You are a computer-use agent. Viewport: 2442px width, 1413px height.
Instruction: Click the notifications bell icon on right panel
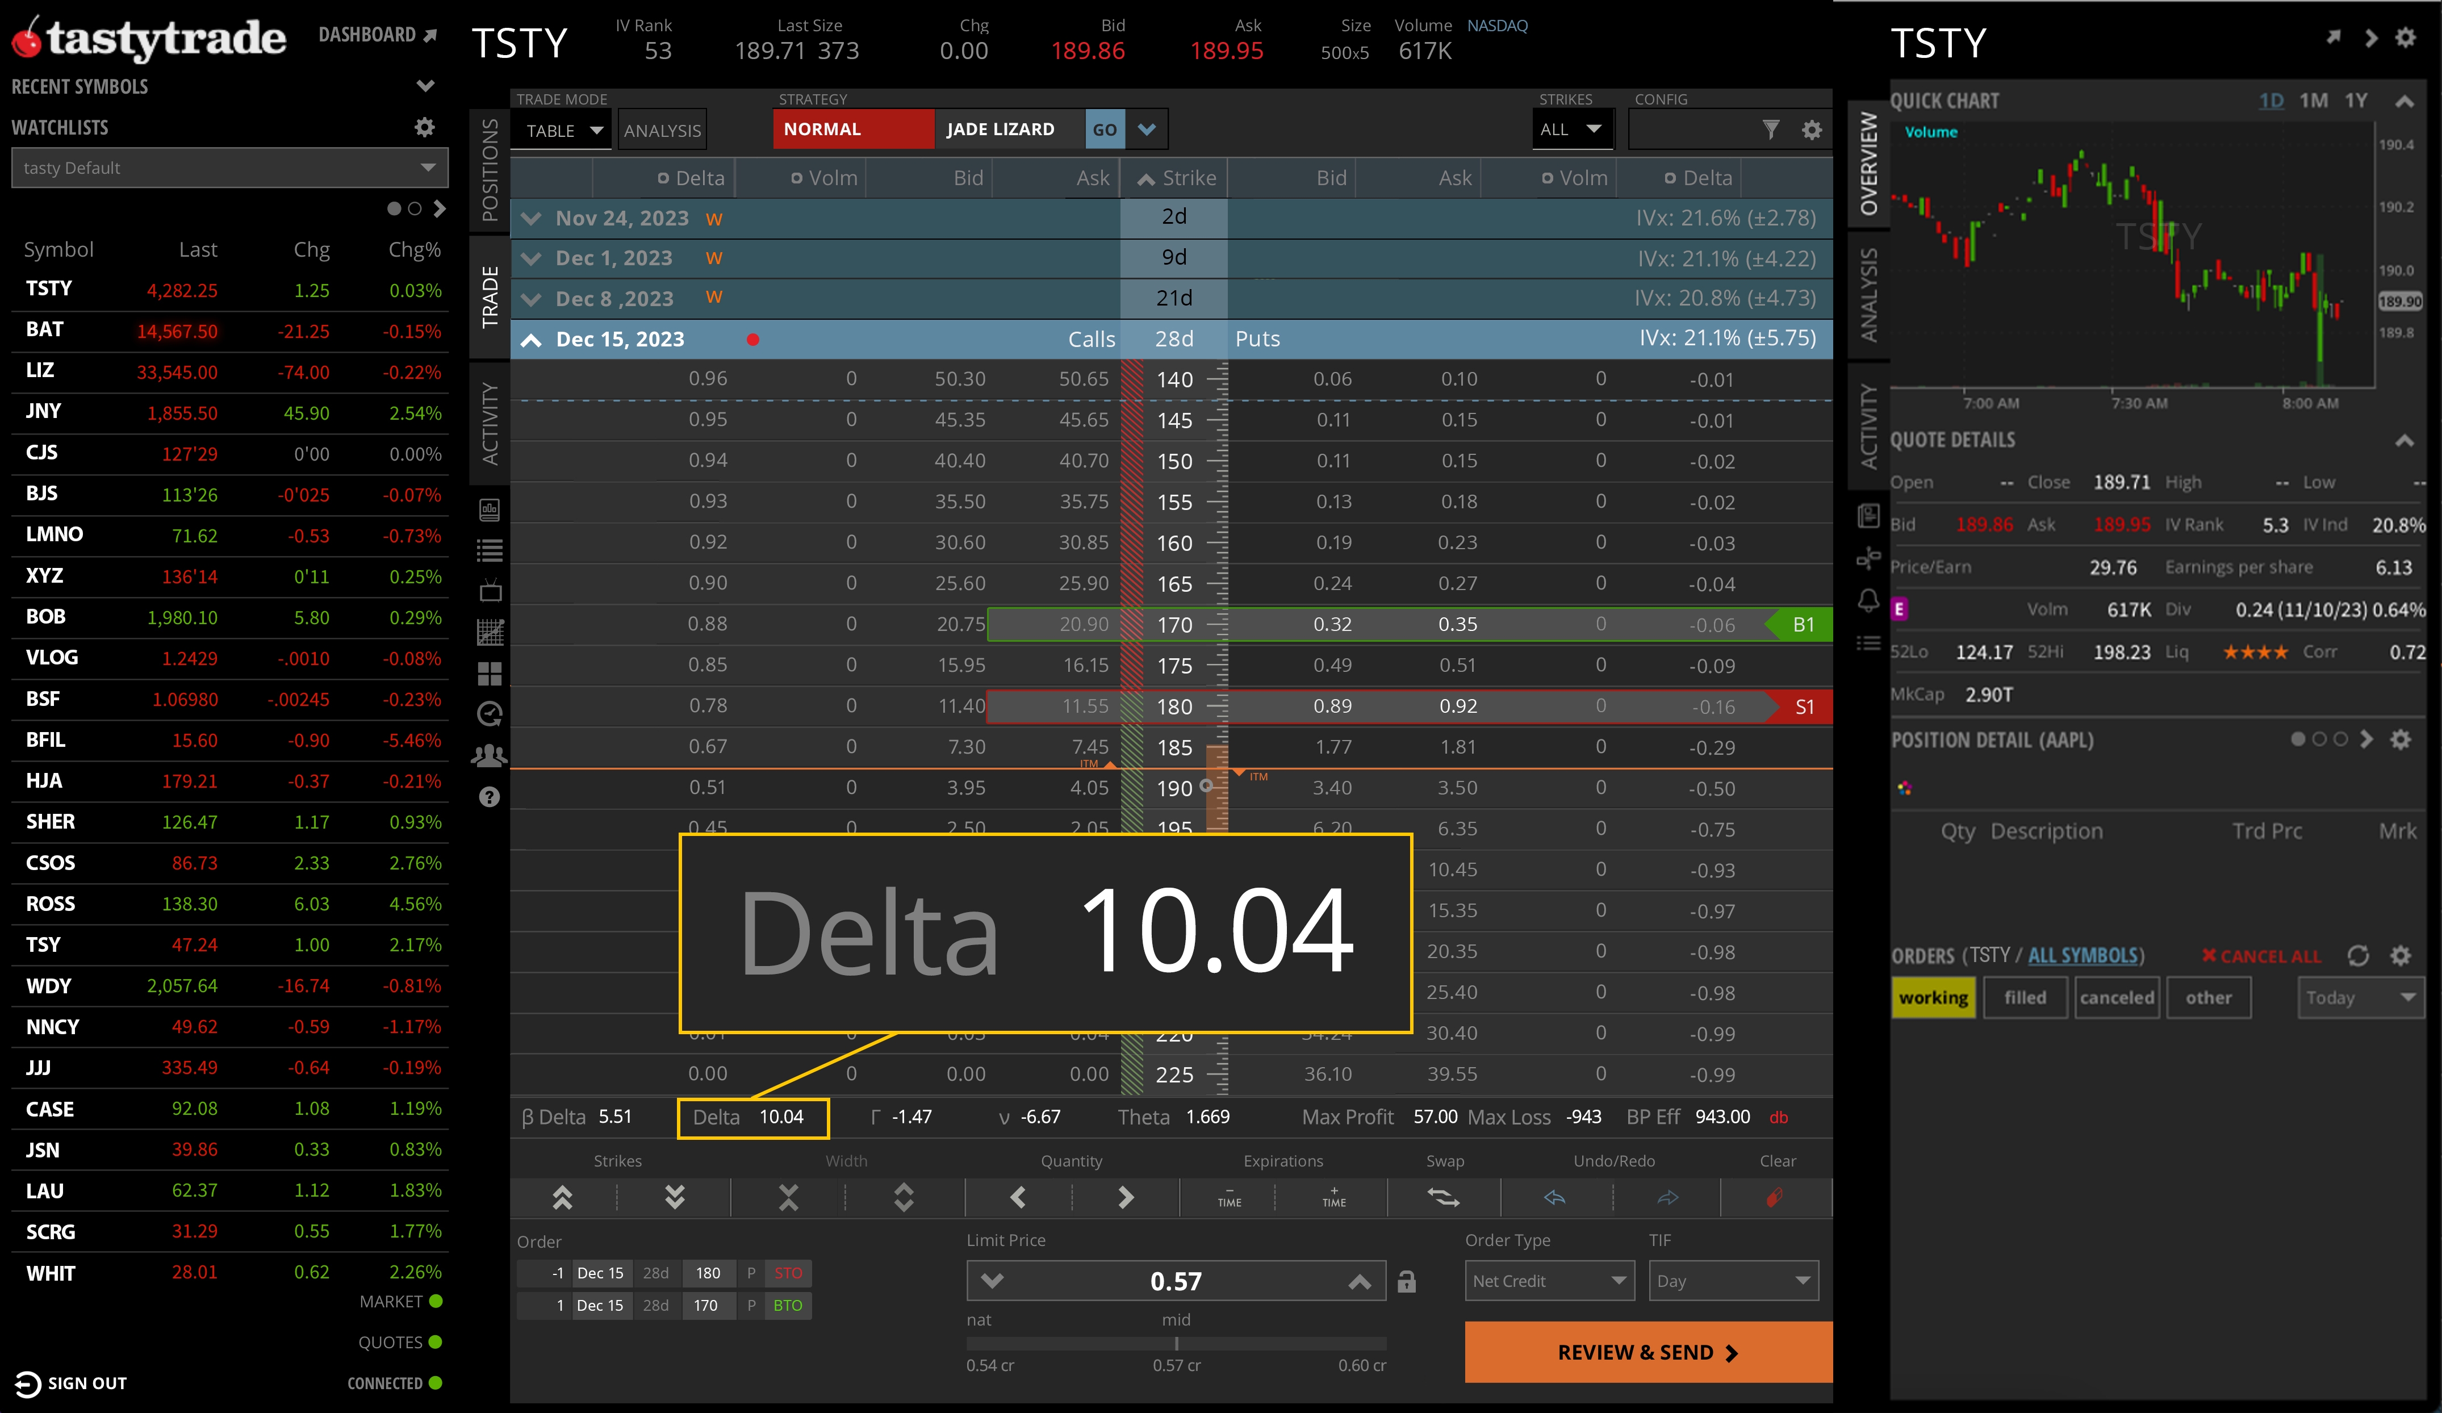1868,601
